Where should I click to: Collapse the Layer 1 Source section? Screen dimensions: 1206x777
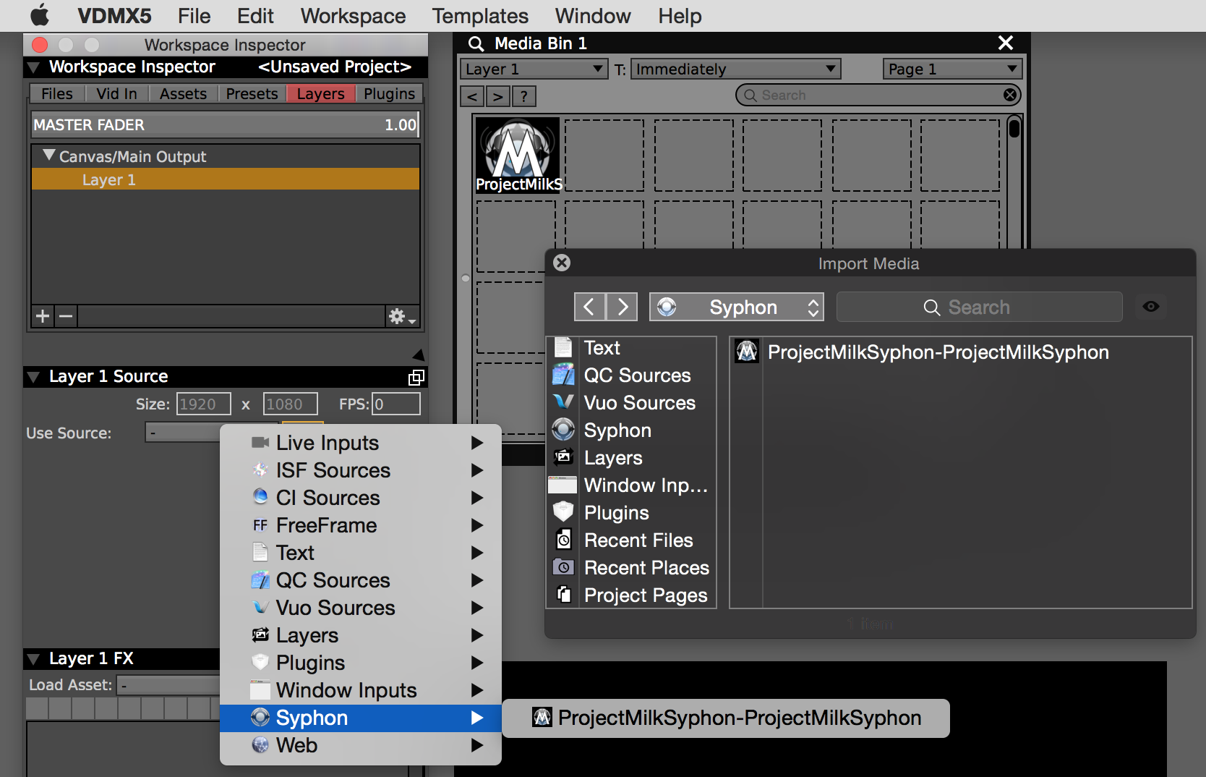click(x=33, y=377)
